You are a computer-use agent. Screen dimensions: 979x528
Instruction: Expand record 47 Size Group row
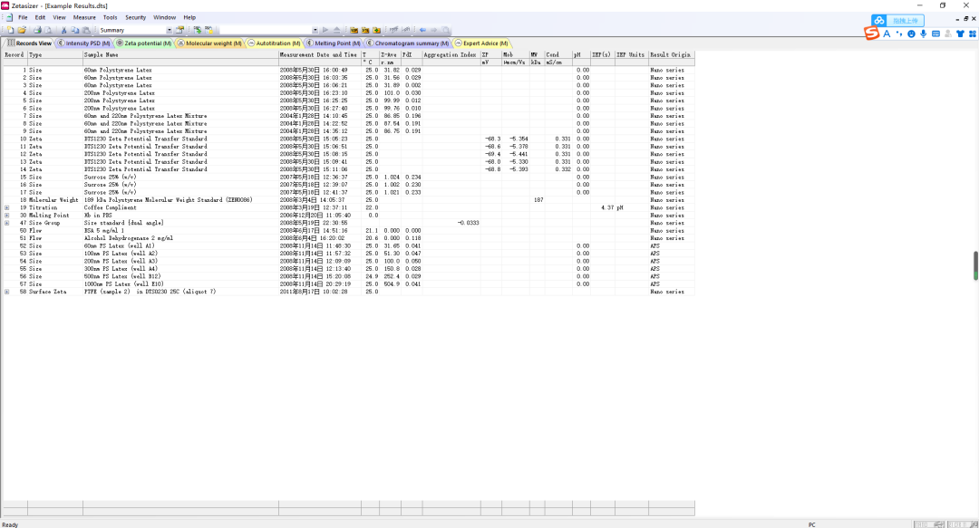7,223
